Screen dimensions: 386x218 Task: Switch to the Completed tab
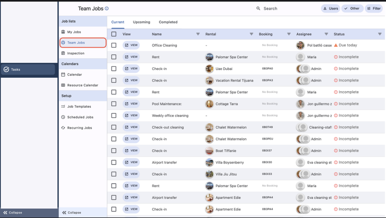[168, 22]
